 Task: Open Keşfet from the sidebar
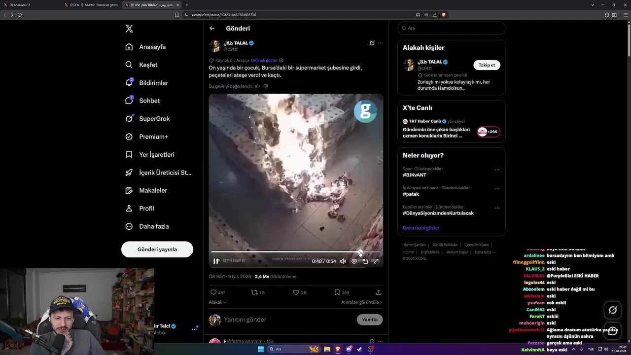[141, 65]
